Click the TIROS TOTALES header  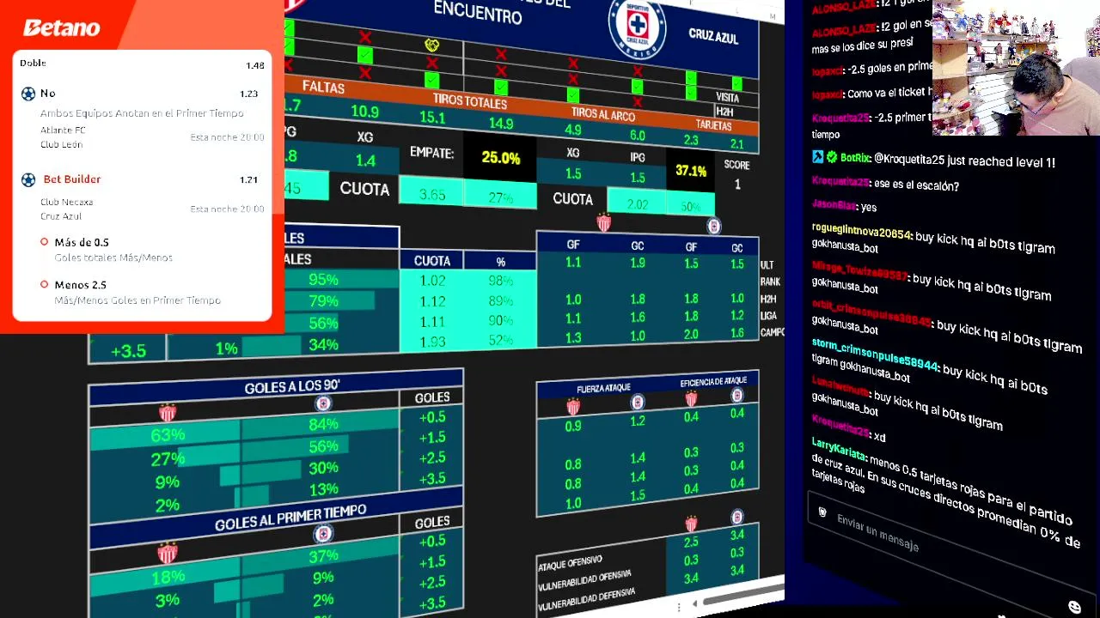[x=469, y=102]
